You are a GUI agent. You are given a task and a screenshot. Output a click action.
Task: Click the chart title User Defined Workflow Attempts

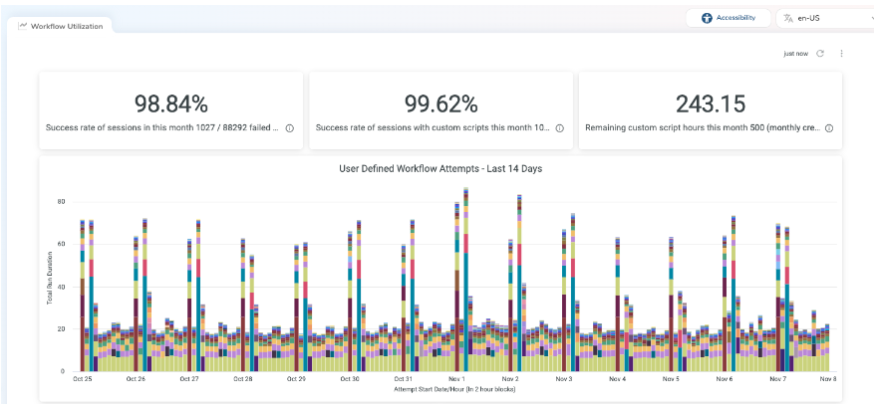(x=440, y=168)
